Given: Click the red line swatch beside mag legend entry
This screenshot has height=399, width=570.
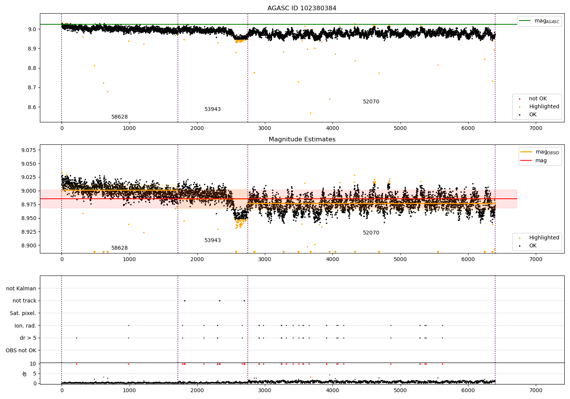Looking at the screenshot, I should (x=526, y=160).
